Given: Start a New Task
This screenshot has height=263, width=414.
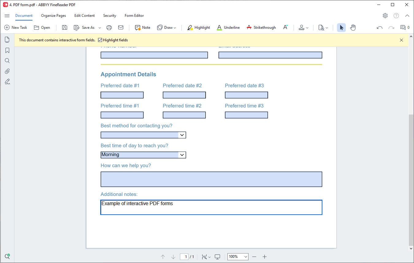Looking at the screenshot, I should coord(16,27).
